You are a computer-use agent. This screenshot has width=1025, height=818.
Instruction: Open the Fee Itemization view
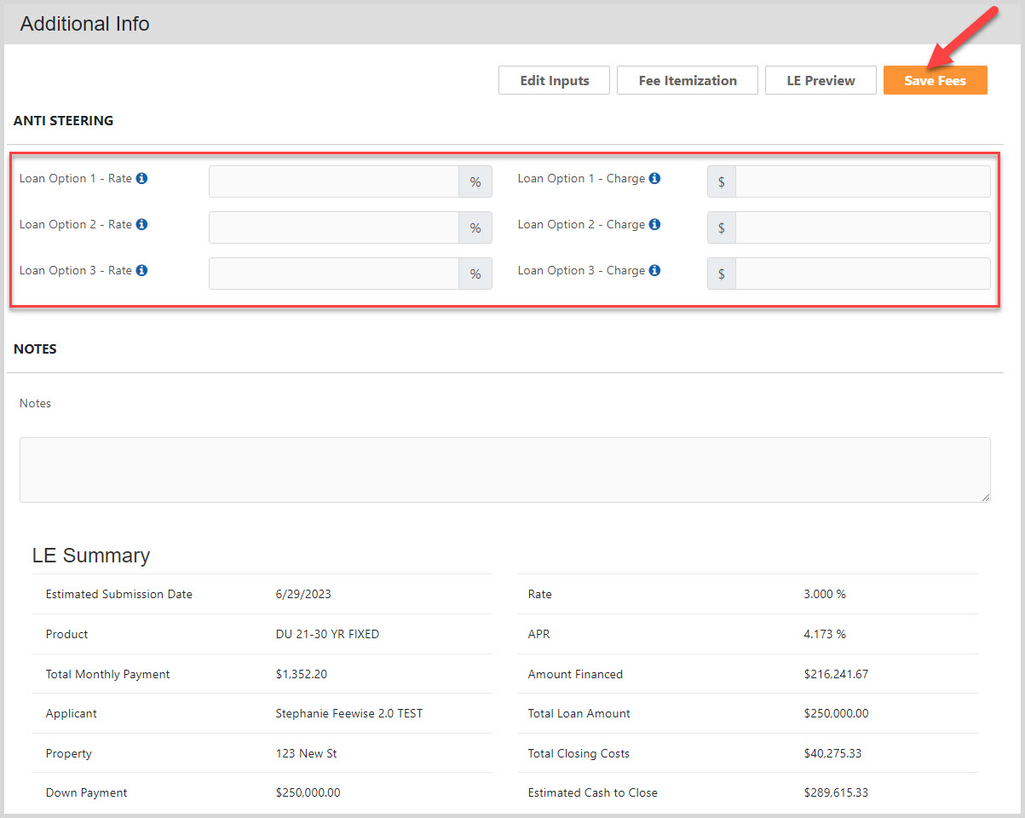tap(687, 80)
